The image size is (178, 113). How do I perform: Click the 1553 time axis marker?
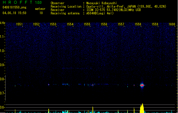53,24
